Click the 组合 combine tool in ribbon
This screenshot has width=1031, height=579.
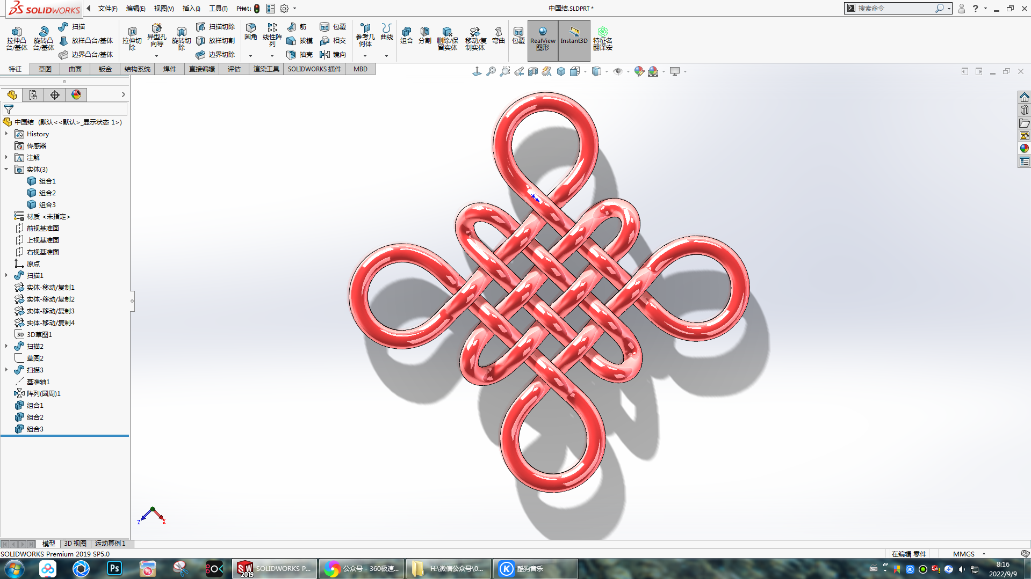point(407,35)
